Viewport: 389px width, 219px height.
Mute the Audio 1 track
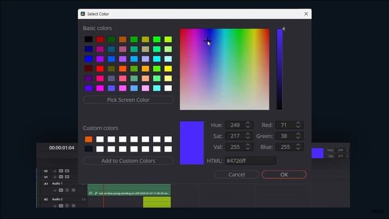tap(74, 190)
